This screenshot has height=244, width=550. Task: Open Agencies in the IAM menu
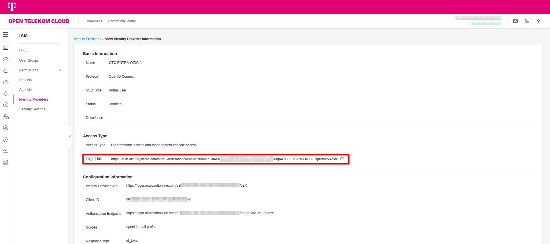[26, 90]
